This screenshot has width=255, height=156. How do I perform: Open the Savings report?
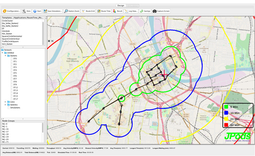(x=145, y=11)
